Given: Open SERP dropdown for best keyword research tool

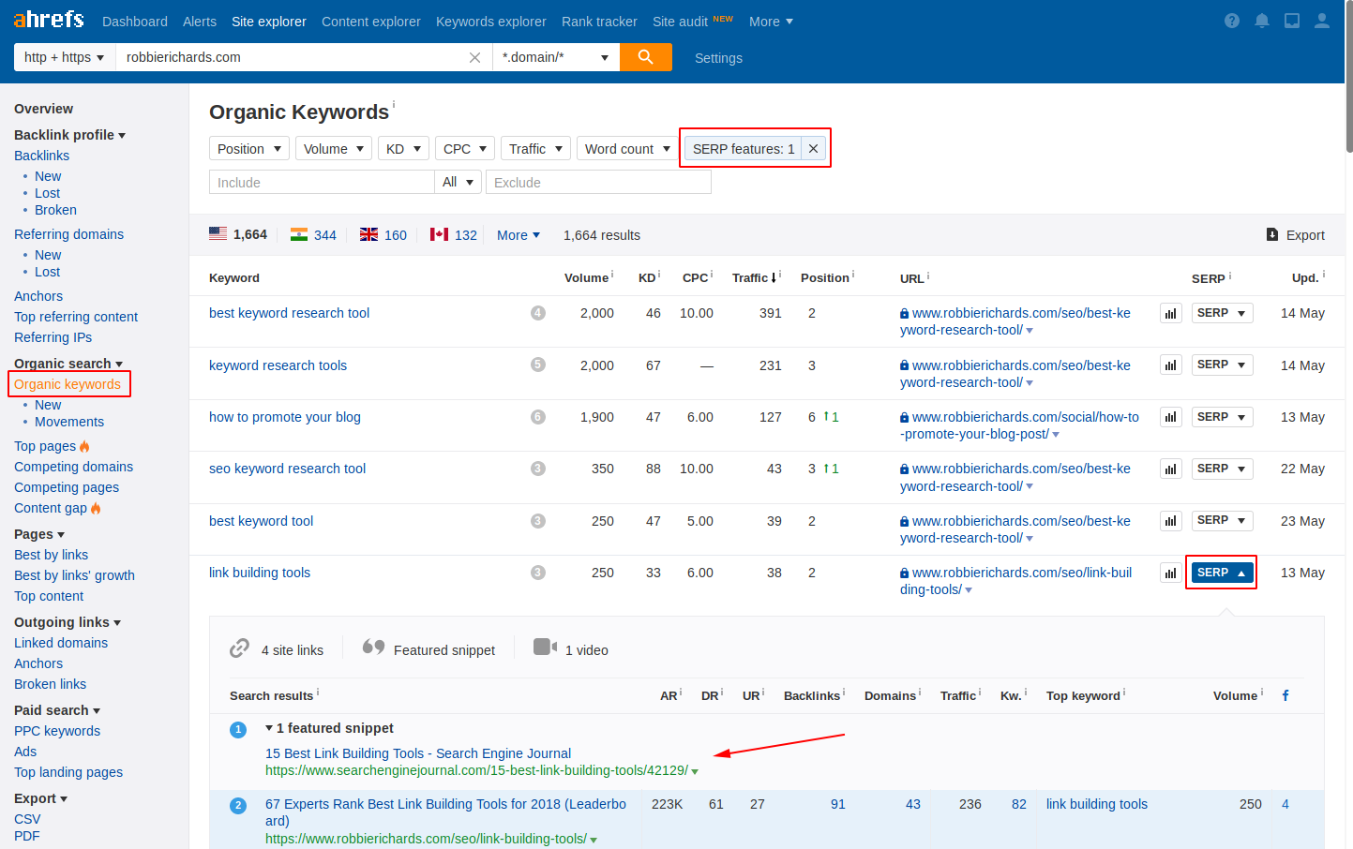Looking at the screenshot, I should pyautogui.click(x=1222, y=313).
